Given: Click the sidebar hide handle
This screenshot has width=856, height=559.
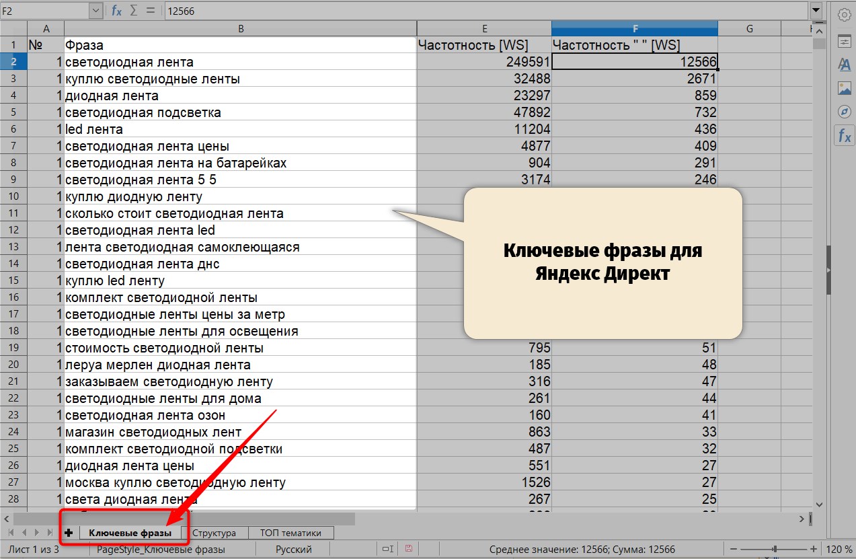Looking at the screenshot, I should pos(829,269).
